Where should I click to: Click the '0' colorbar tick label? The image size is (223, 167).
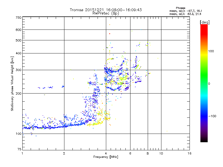(x=209, y=84)
